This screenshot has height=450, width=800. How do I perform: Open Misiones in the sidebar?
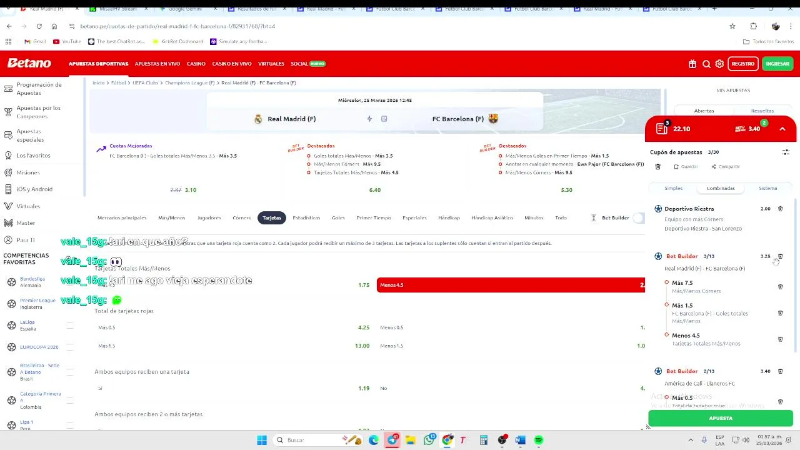28,172
